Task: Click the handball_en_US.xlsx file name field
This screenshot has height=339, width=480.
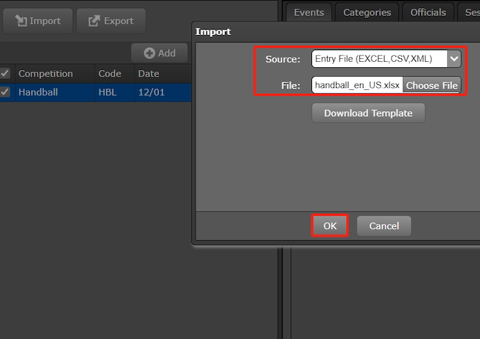Action: point(357,85)
